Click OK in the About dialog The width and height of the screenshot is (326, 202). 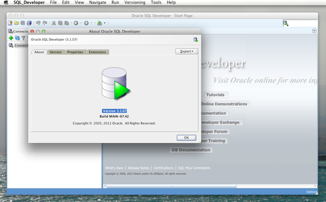(x=186, y=138)
